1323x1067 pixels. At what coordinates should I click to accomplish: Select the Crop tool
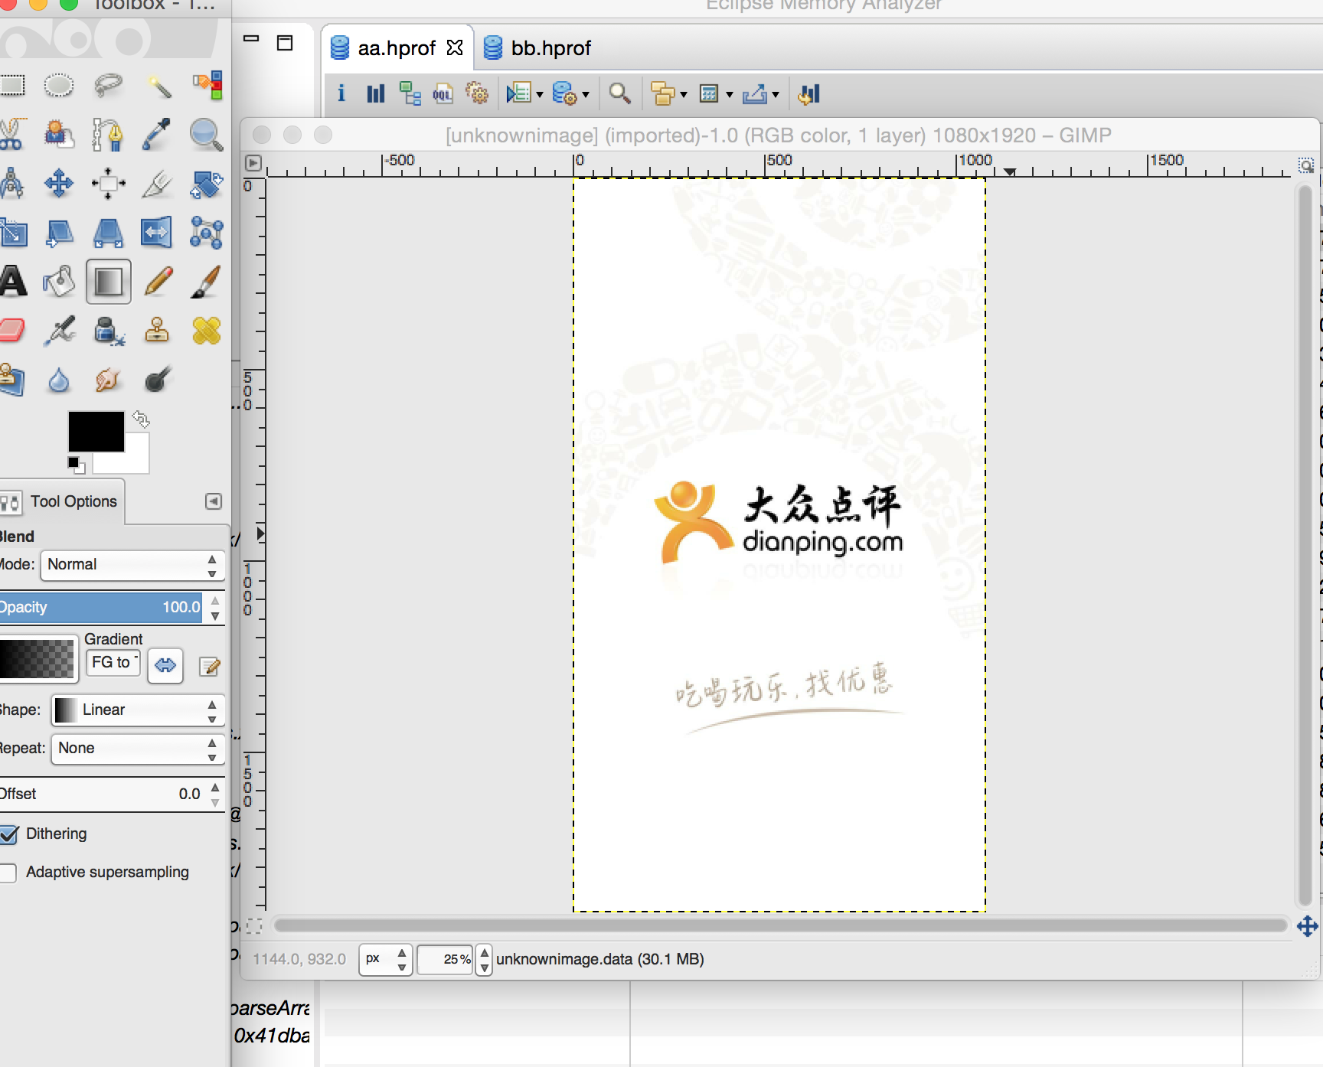pos(157,183)
